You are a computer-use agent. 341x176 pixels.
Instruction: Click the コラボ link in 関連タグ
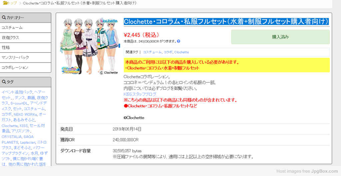click(x=168, y=52)
